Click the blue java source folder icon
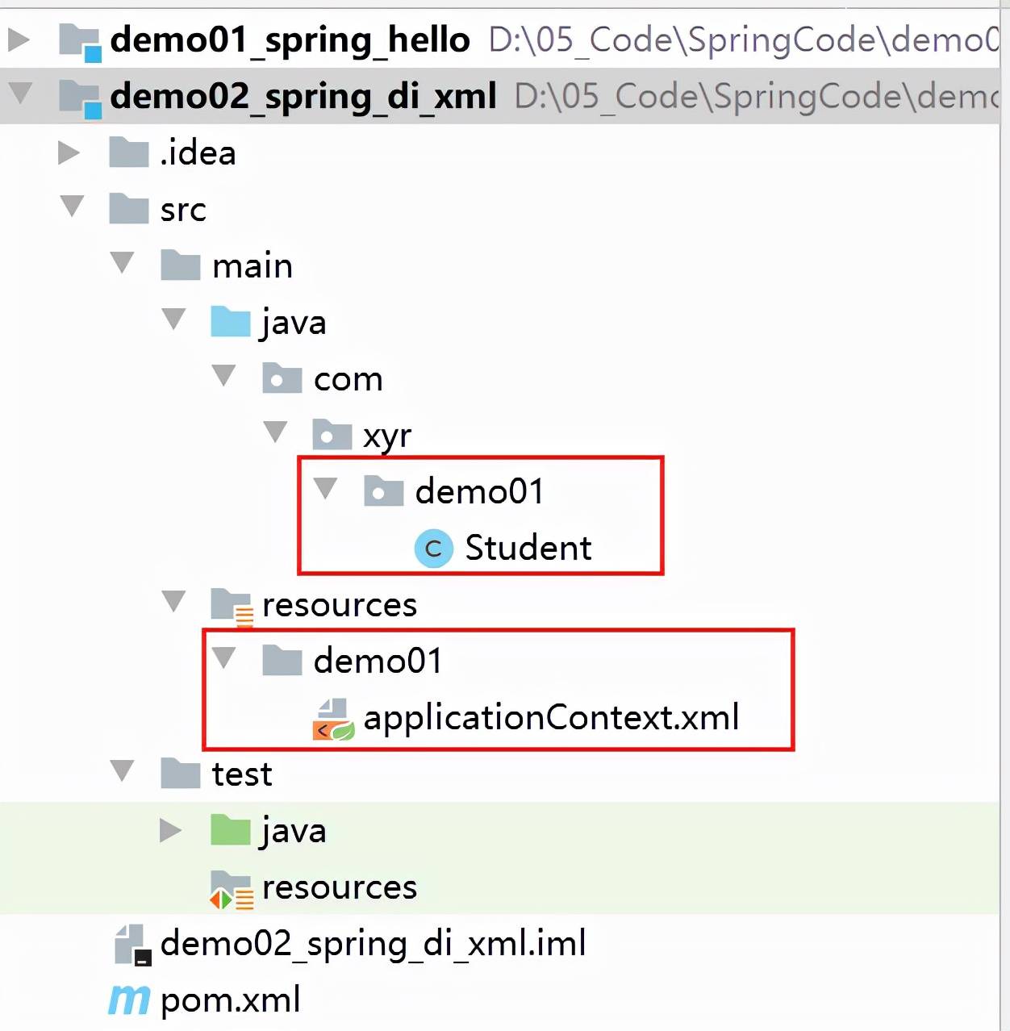The image size is (1010, 1031). click(x=231, y=322)
